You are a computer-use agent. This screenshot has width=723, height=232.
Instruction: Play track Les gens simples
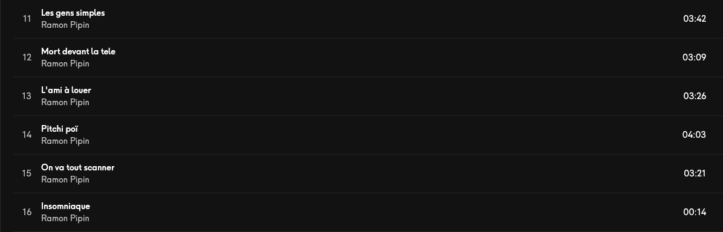tap(73, 13)
